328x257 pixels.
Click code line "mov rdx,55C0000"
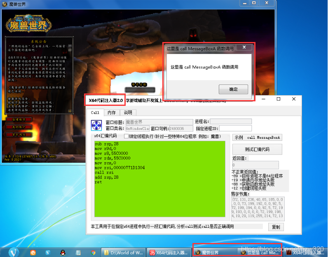[112, 158]
